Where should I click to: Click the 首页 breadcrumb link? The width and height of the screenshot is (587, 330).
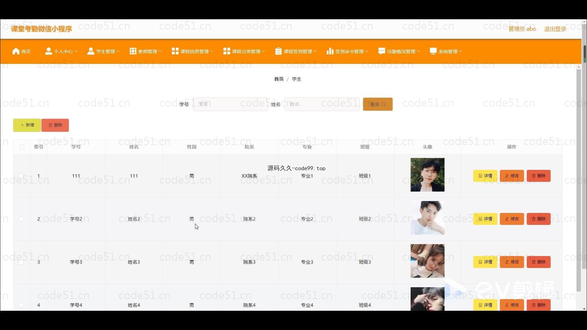click(x=279, y=79)
